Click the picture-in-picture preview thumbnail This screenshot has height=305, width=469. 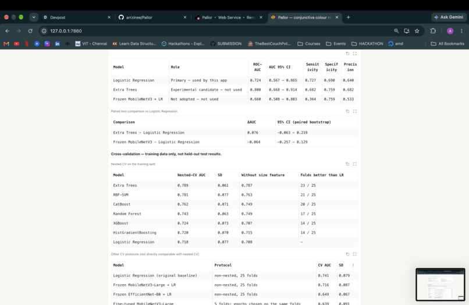(440, 285)
